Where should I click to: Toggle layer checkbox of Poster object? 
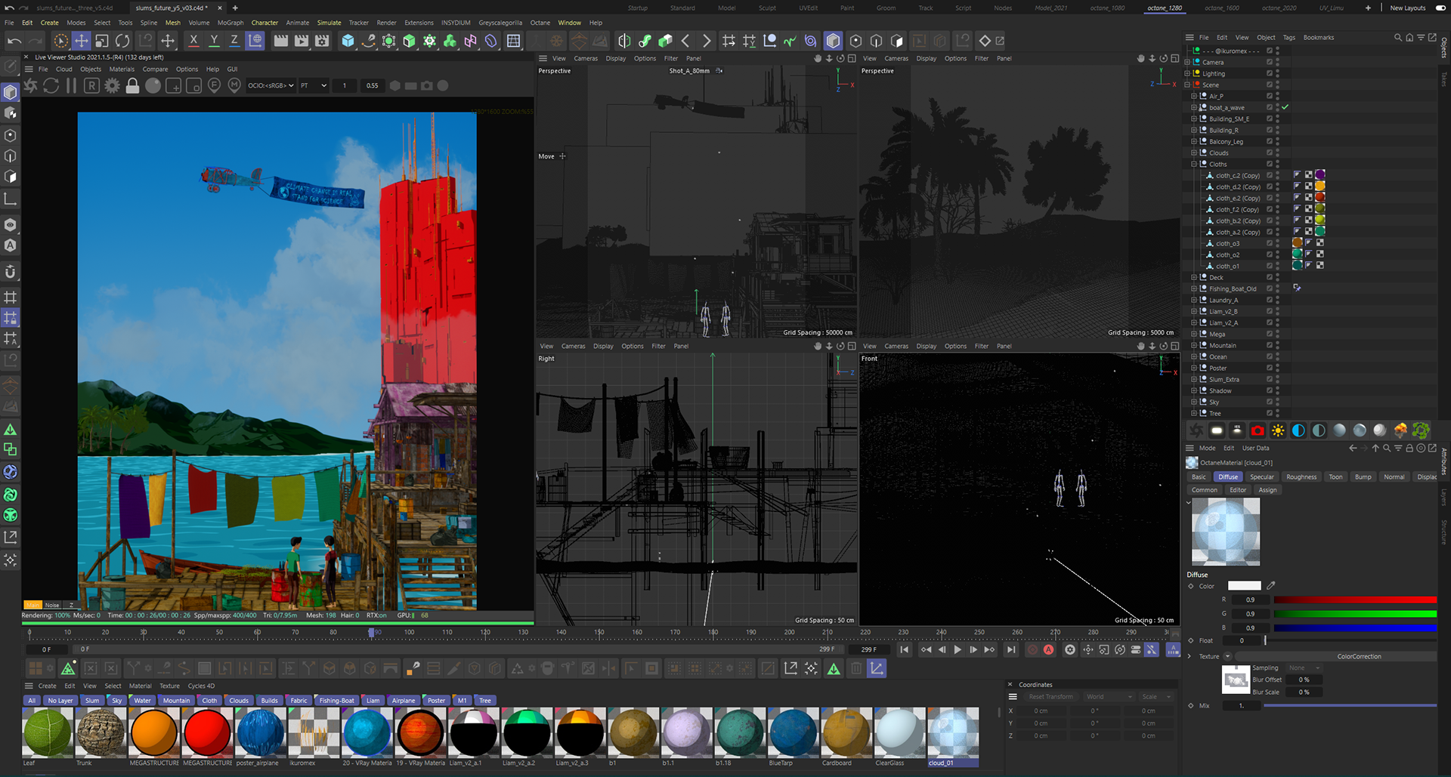click(x=1270, y=368)
